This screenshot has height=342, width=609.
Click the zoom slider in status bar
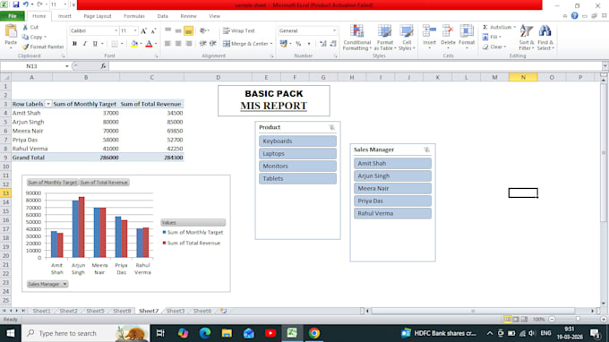click(x=578, y=319)
